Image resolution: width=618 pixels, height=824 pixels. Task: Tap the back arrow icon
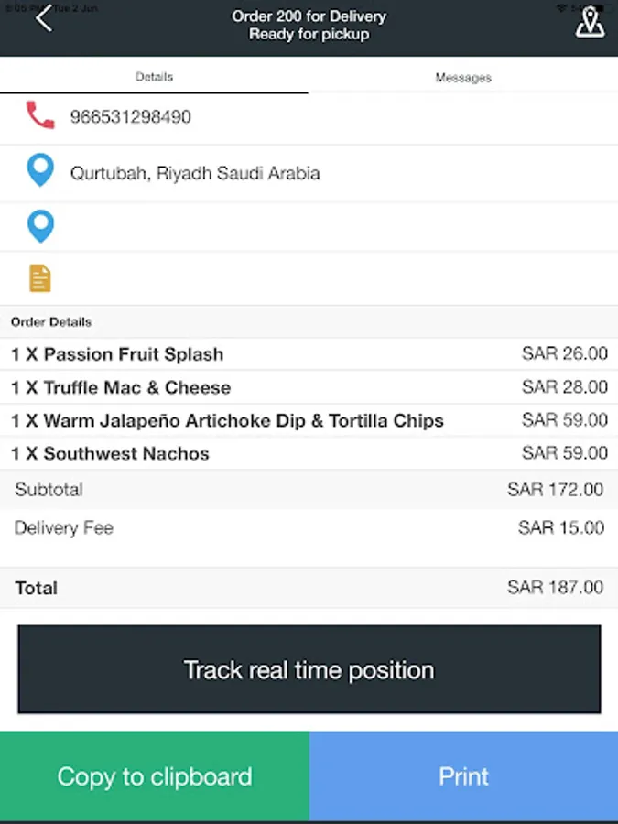pyautogui.click(x=43, y=18)
